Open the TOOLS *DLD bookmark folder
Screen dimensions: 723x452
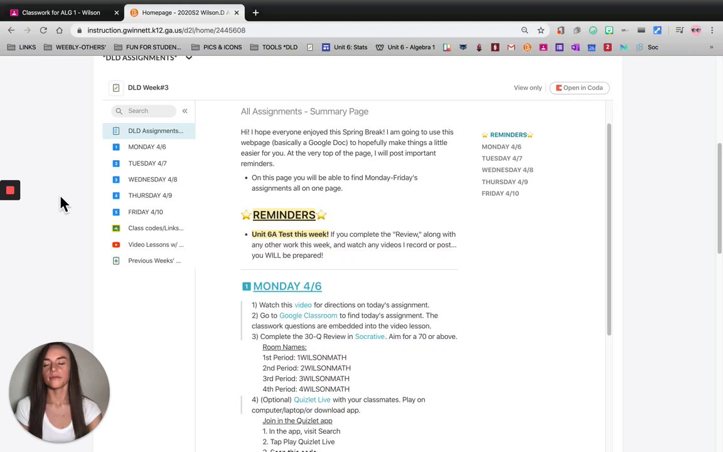click(274, 47)
